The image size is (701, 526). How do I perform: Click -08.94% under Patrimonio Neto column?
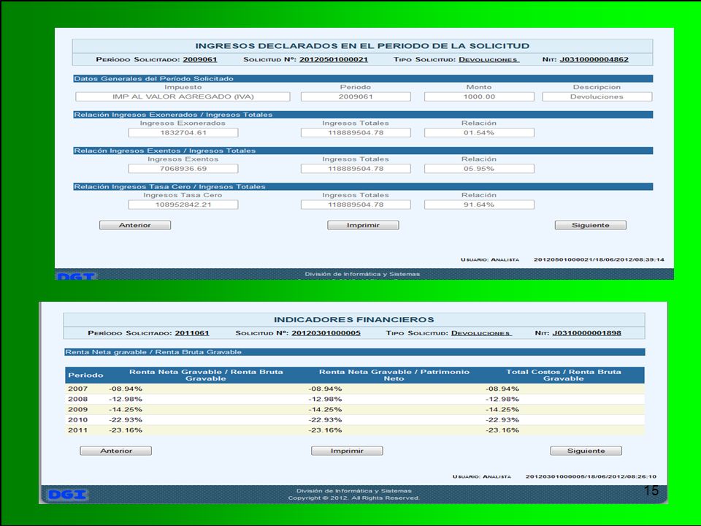pos(325,389)
